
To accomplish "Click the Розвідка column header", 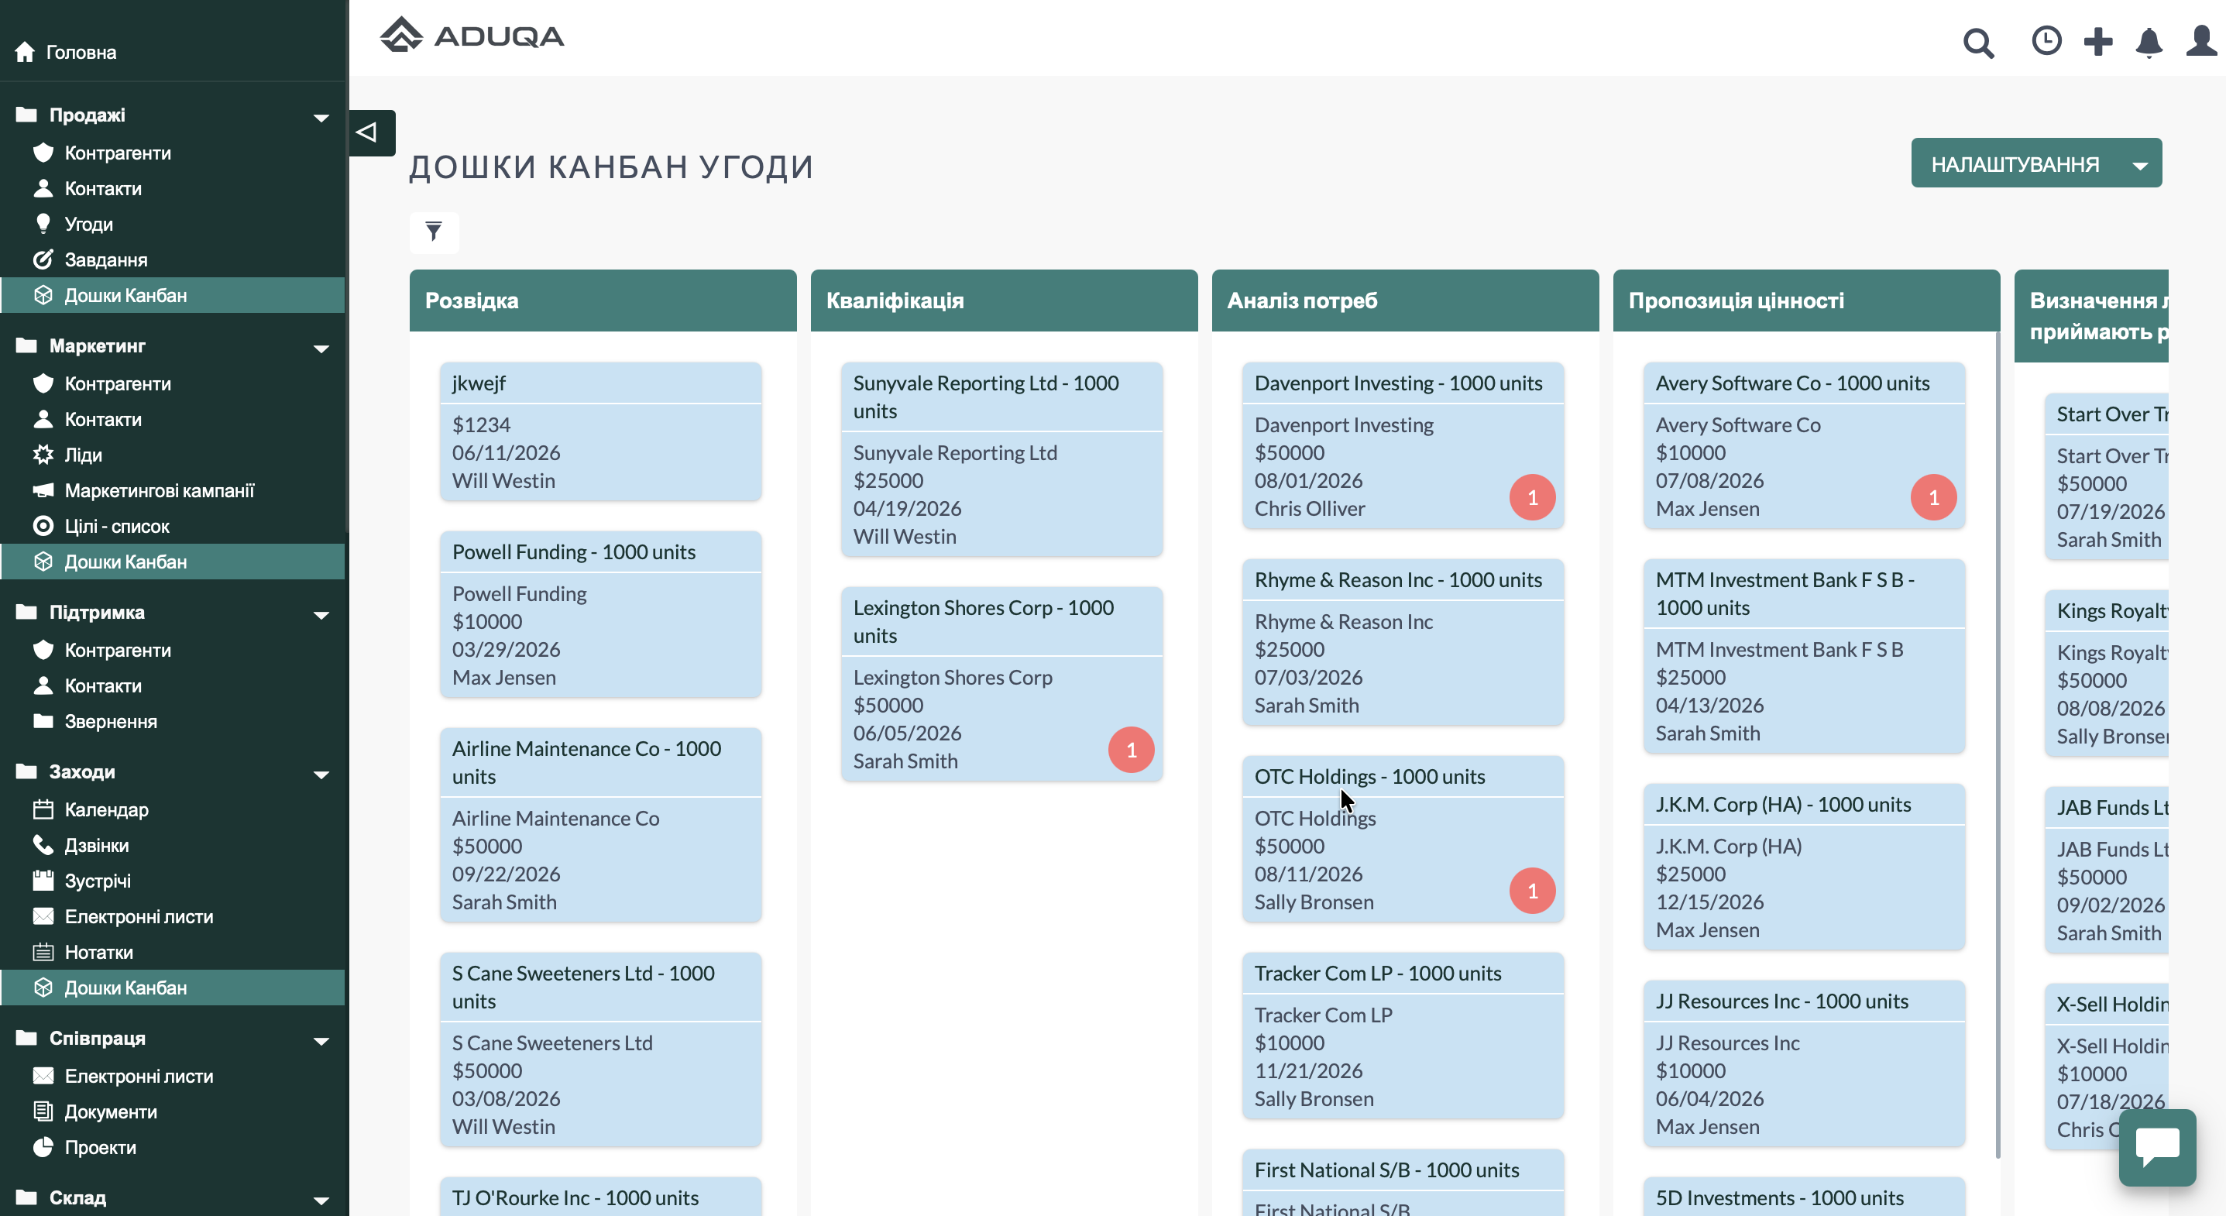I will (x=603, y=300).
